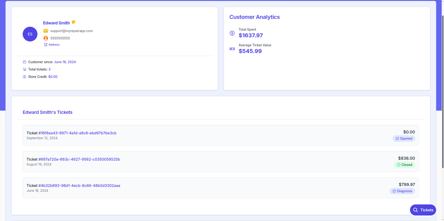444x221 pixels.
Task: Click the yellow note icon beside Edward Smith
Action: [x=74, y=22]
